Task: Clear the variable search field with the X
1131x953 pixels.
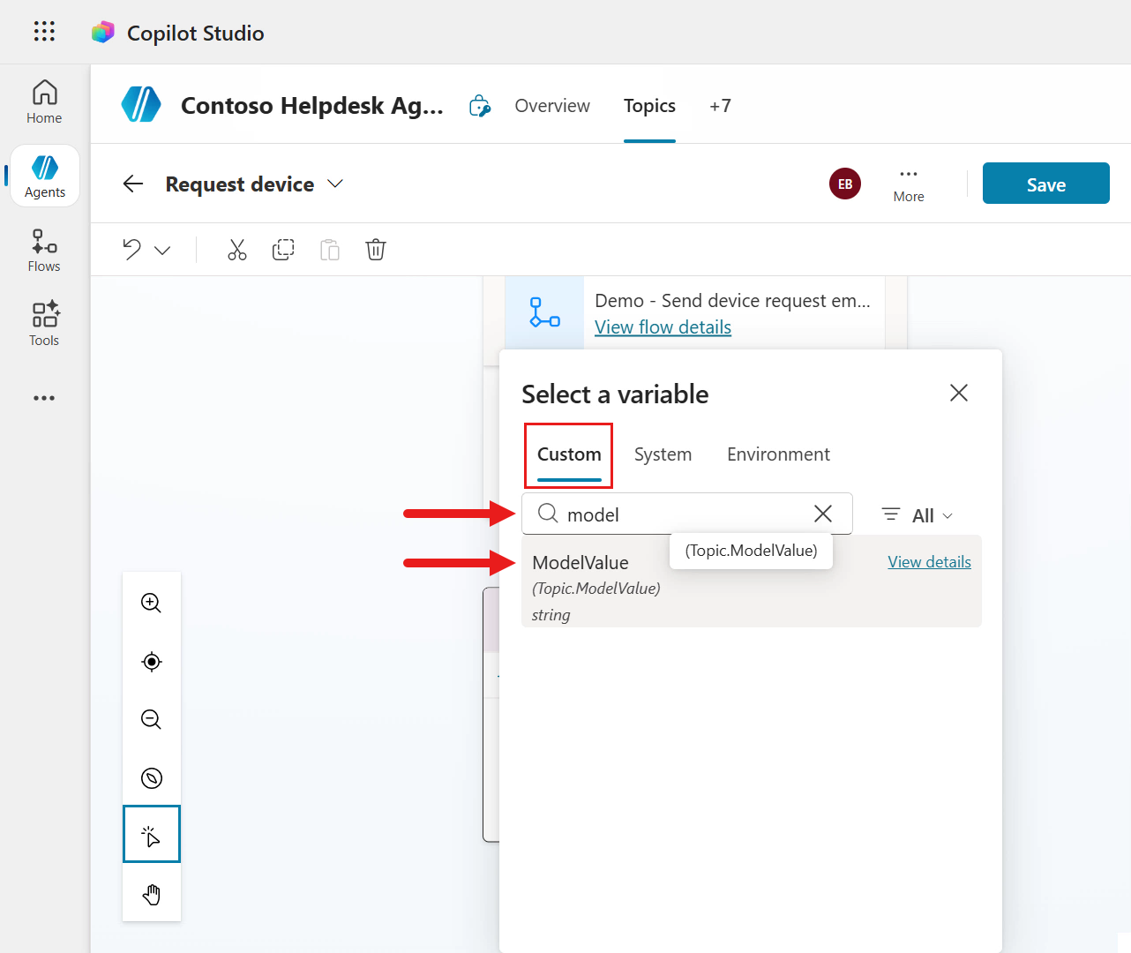Action: (x=822, y=513)
